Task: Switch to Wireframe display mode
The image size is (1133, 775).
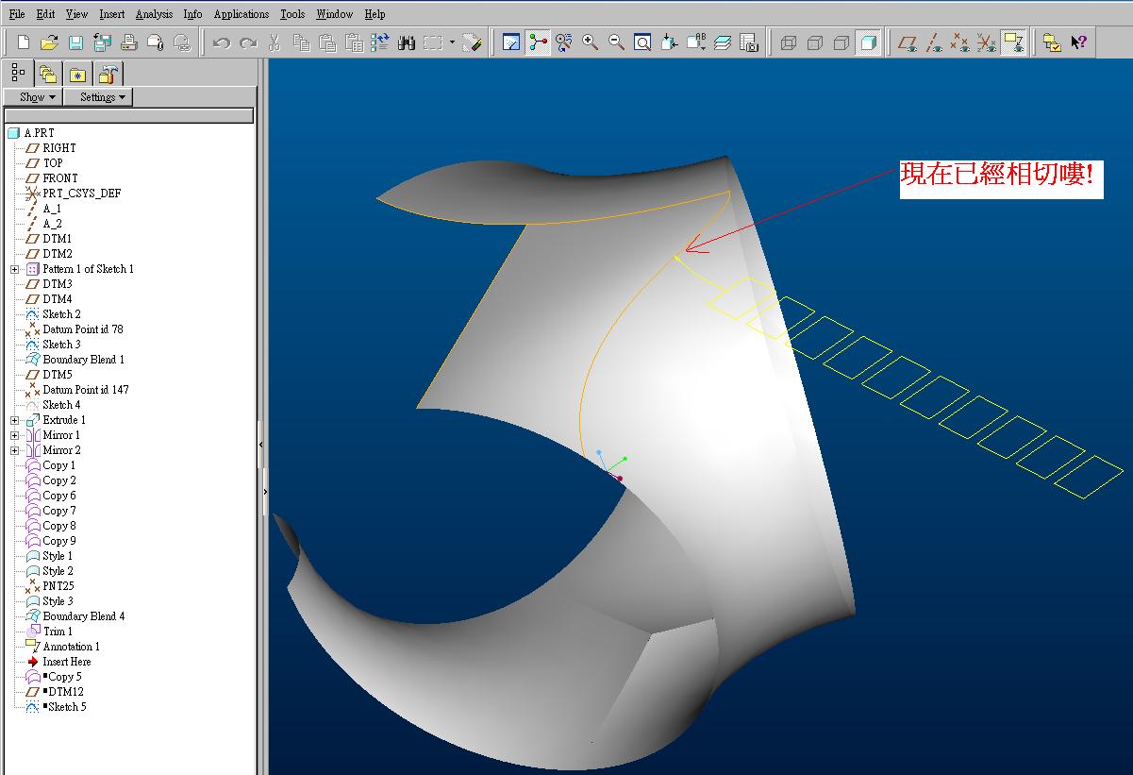Action: (x=789, y=42)
